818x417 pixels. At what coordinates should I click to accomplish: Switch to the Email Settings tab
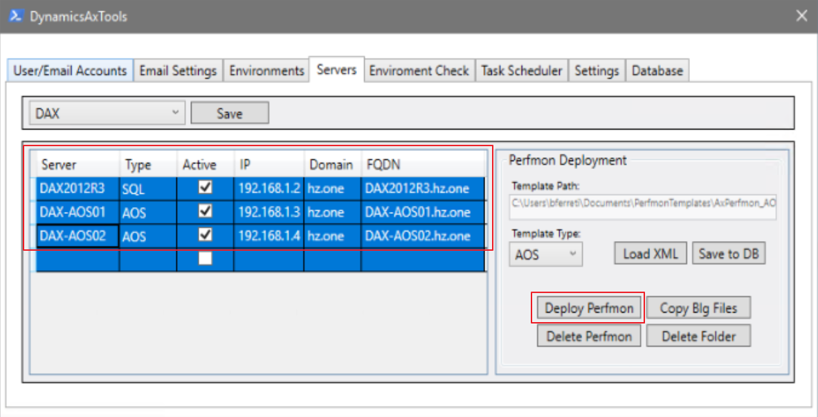click(178, 71)
